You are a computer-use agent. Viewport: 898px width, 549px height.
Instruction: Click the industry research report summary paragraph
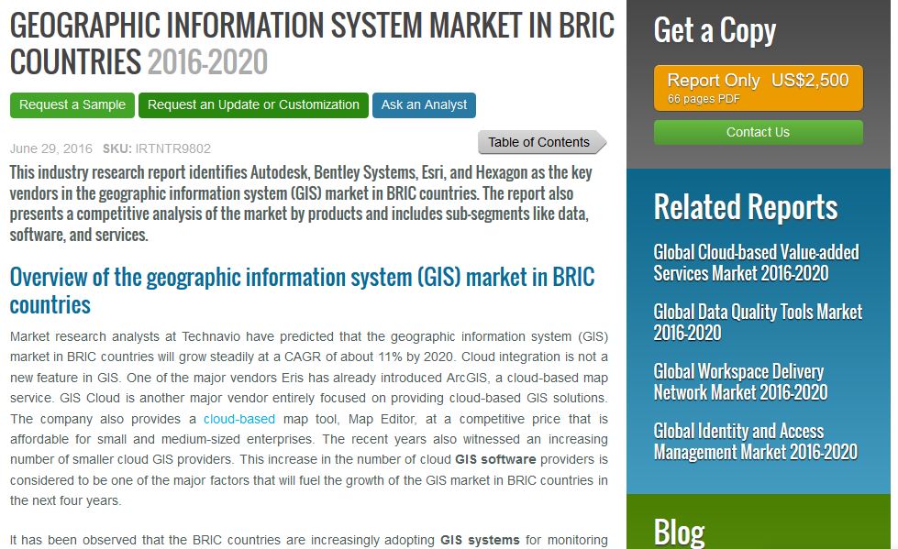[x=301, y=203]
